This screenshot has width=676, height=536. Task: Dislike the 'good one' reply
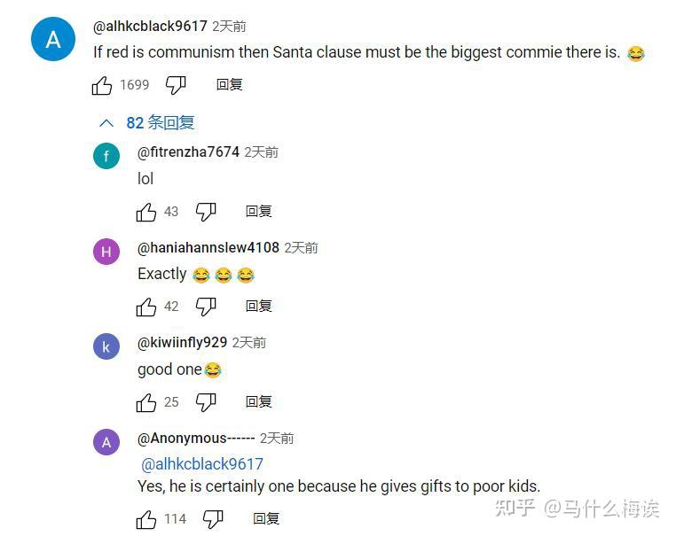(206, 402)
